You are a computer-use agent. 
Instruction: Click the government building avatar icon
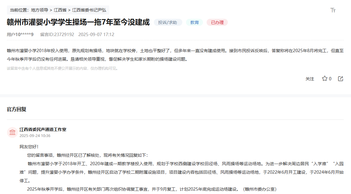pos(12,132)
